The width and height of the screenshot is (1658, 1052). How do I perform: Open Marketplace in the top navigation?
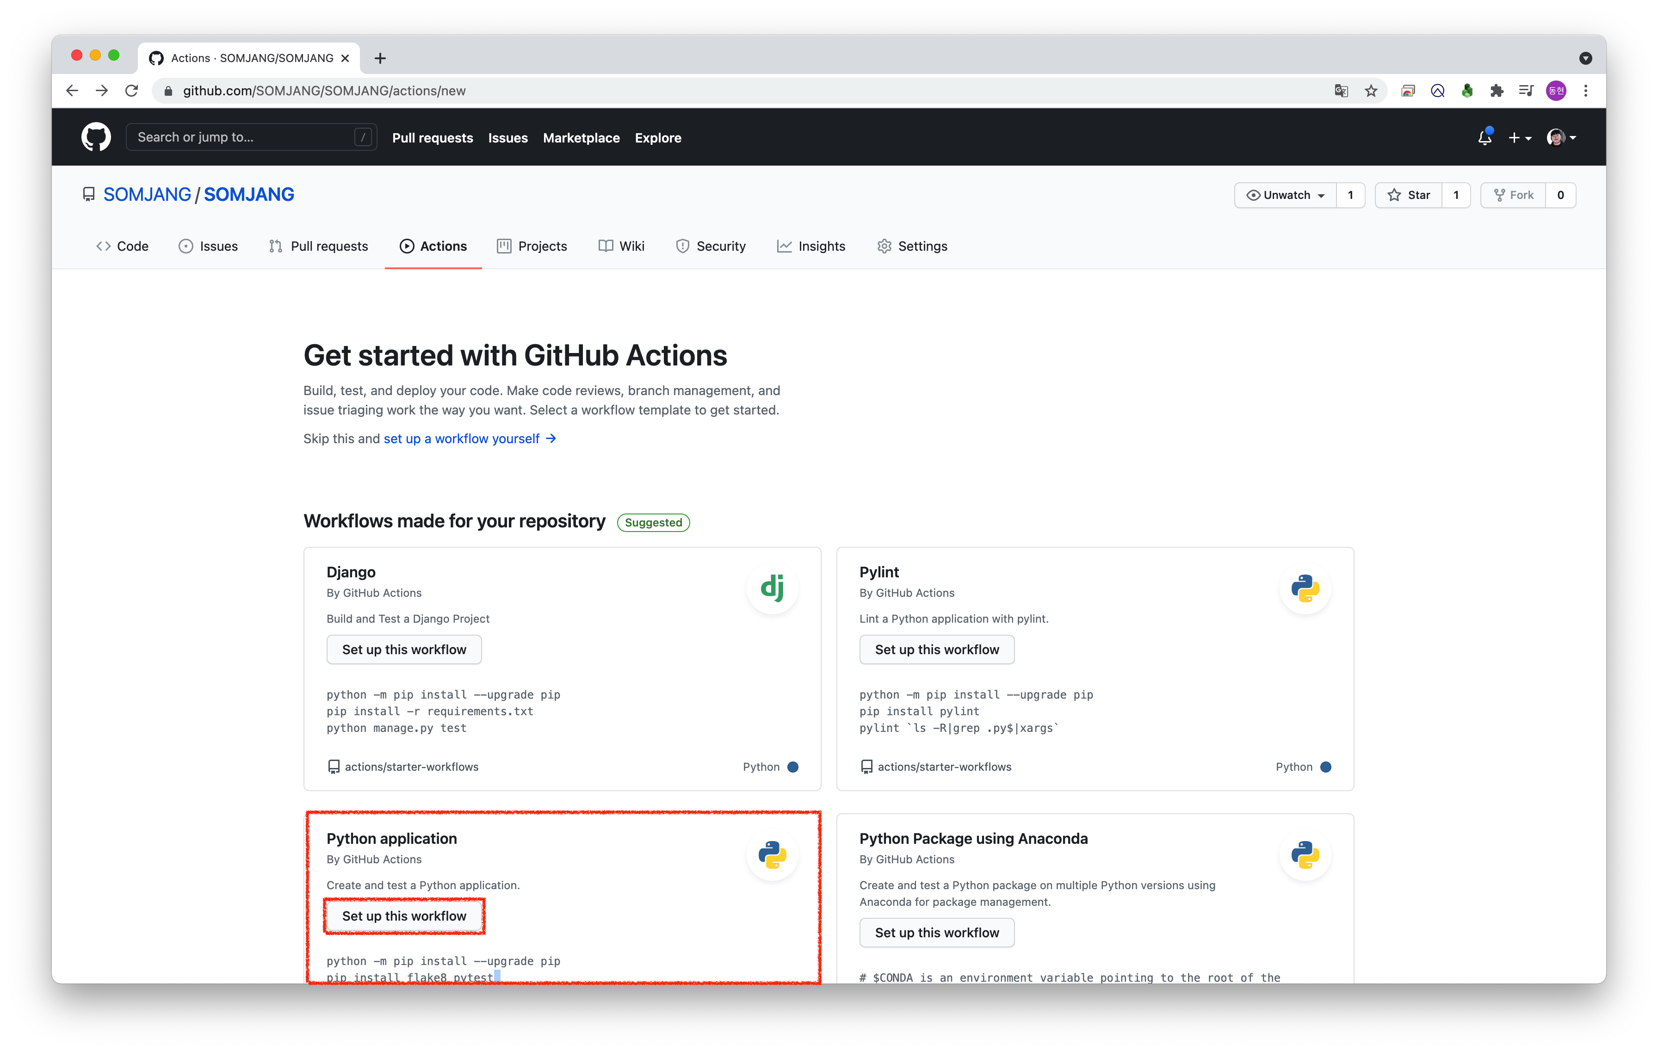pos(581,138)
